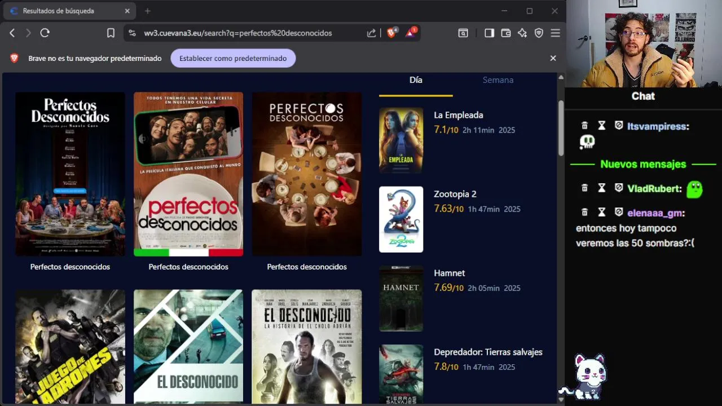Timeout Itsvampiress with hourglass icon
This screenshot has width=722, height=406.
pyautogui.click(x=602, y=126)
